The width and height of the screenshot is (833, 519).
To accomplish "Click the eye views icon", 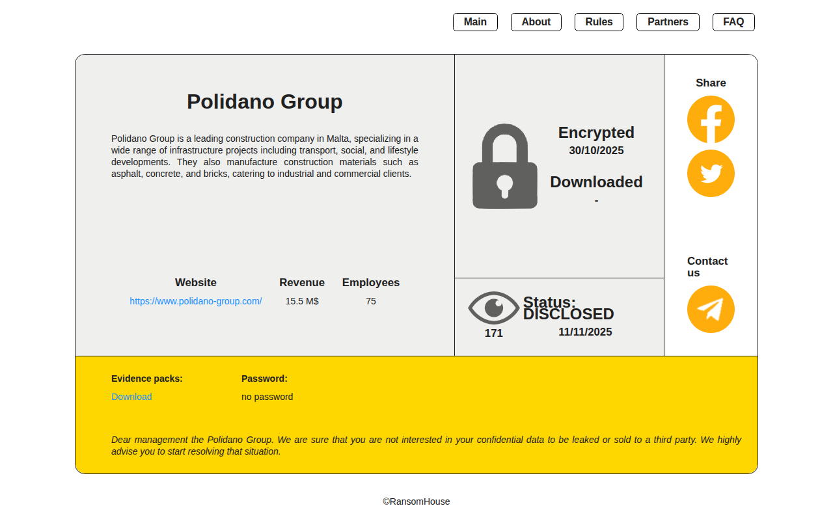I will point(494,308).
